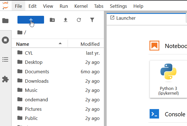Screen dimensions: 187x126
Task: Open the Table of Contents sidebar
Action: point(5,59)
